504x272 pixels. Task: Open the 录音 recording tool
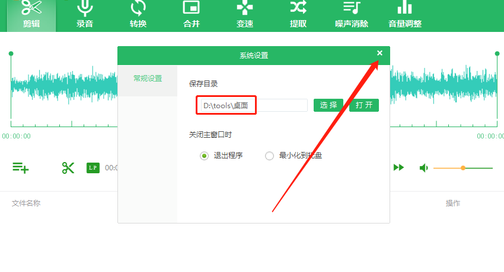coord(85,15)
